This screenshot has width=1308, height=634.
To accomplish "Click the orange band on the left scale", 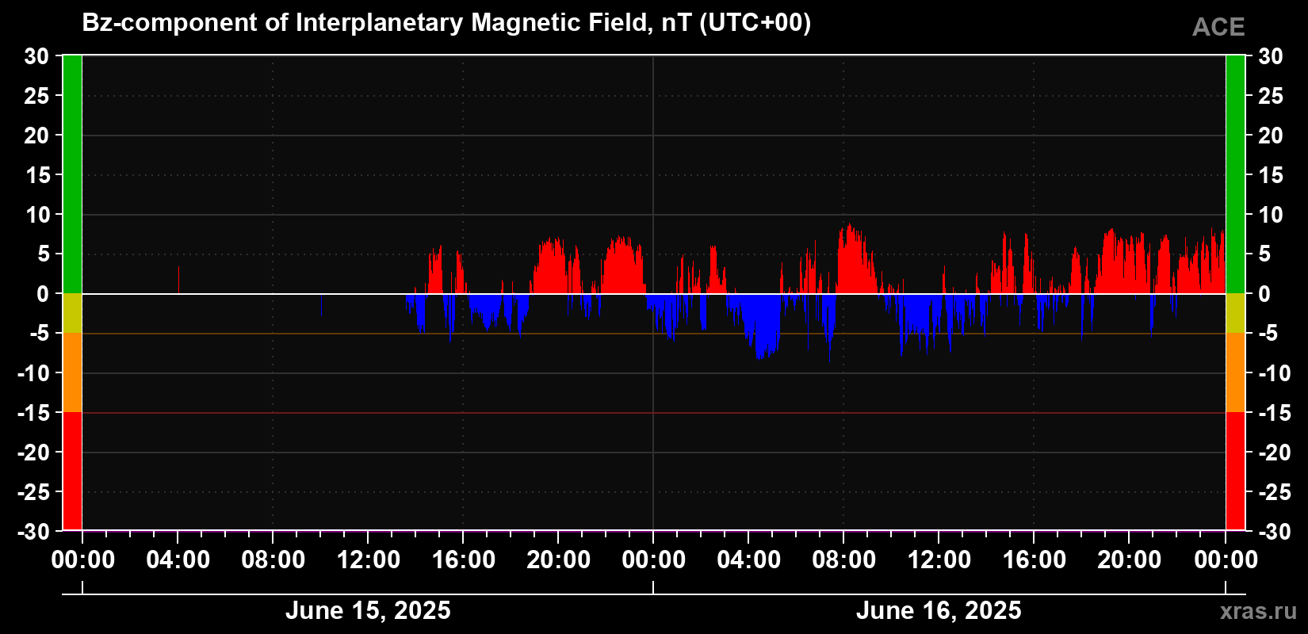I will (x=72, y=372).
